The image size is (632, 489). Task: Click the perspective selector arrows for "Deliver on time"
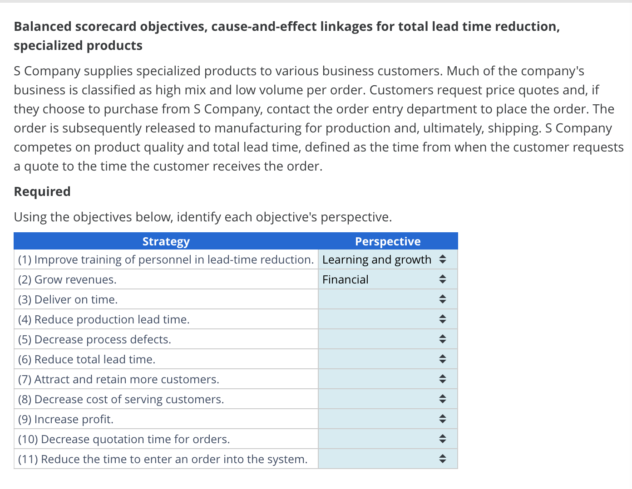(x=442, y=299)
